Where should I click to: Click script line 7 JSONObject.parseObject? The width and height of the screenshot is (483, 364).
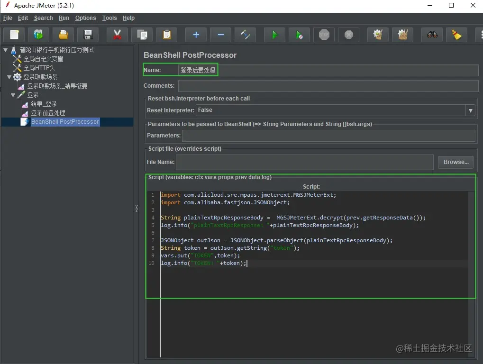276,240
